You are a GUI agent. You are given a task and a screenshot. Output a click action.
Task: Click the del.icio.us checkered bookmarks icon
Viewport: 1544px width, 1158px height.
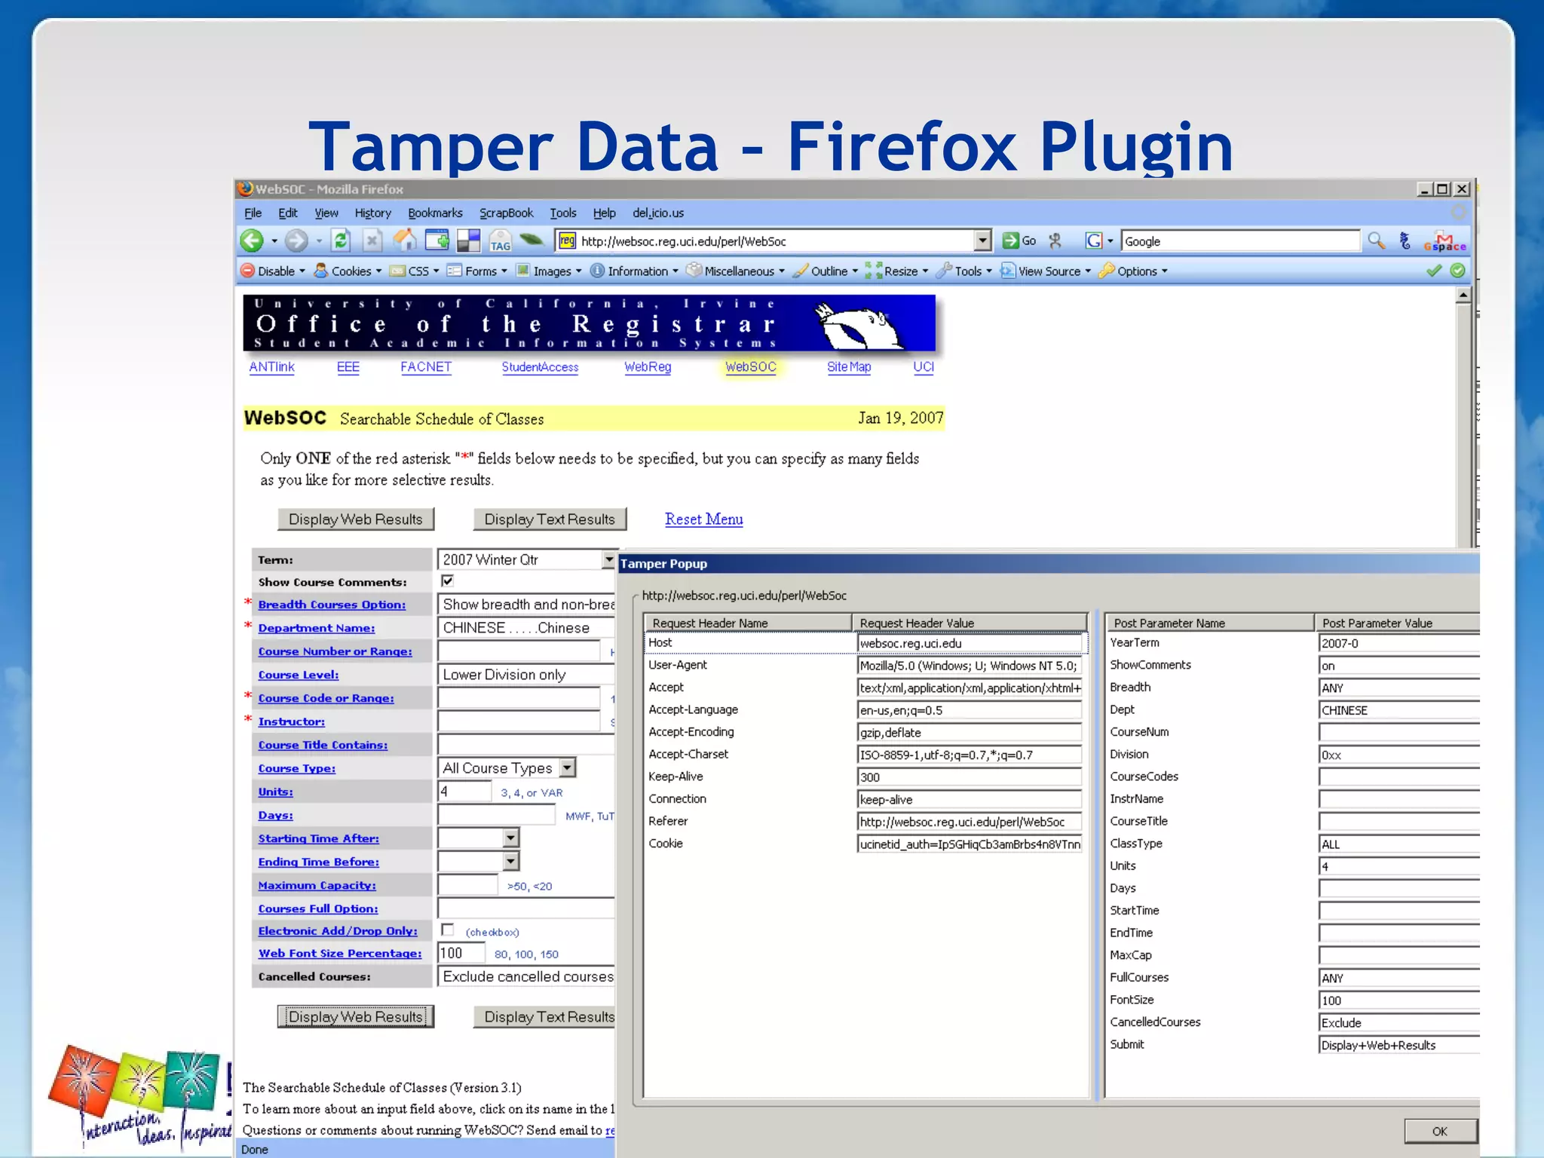pyautogui.click(x=468, y=240)
